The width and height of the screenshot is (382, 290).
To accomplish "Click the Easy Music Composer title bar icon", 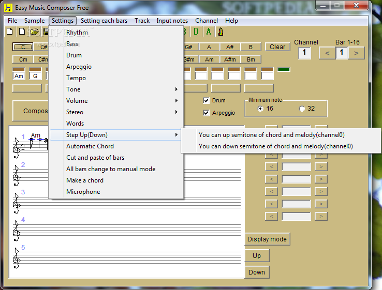I will [x=8, y=8].
